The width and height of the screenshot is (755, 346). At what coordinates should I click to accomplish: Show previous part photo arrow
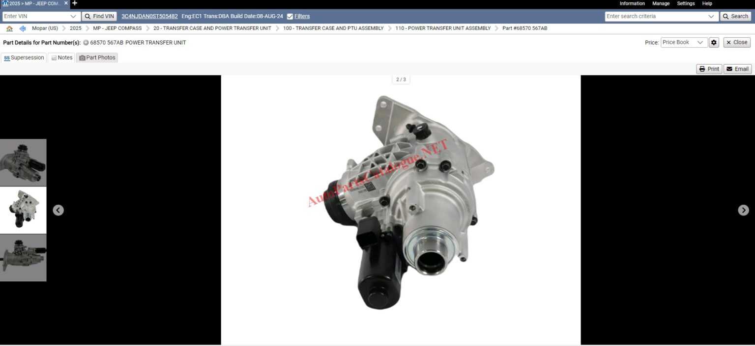click(x=58, y=210)
